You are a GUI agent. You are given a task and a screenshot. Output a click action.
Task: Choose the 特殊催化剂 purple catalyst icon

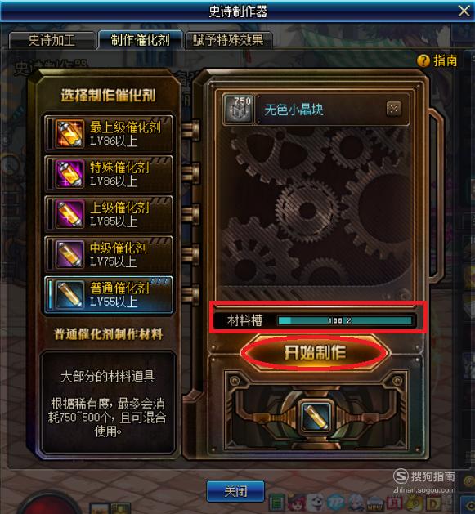click(x=69, y=174)
